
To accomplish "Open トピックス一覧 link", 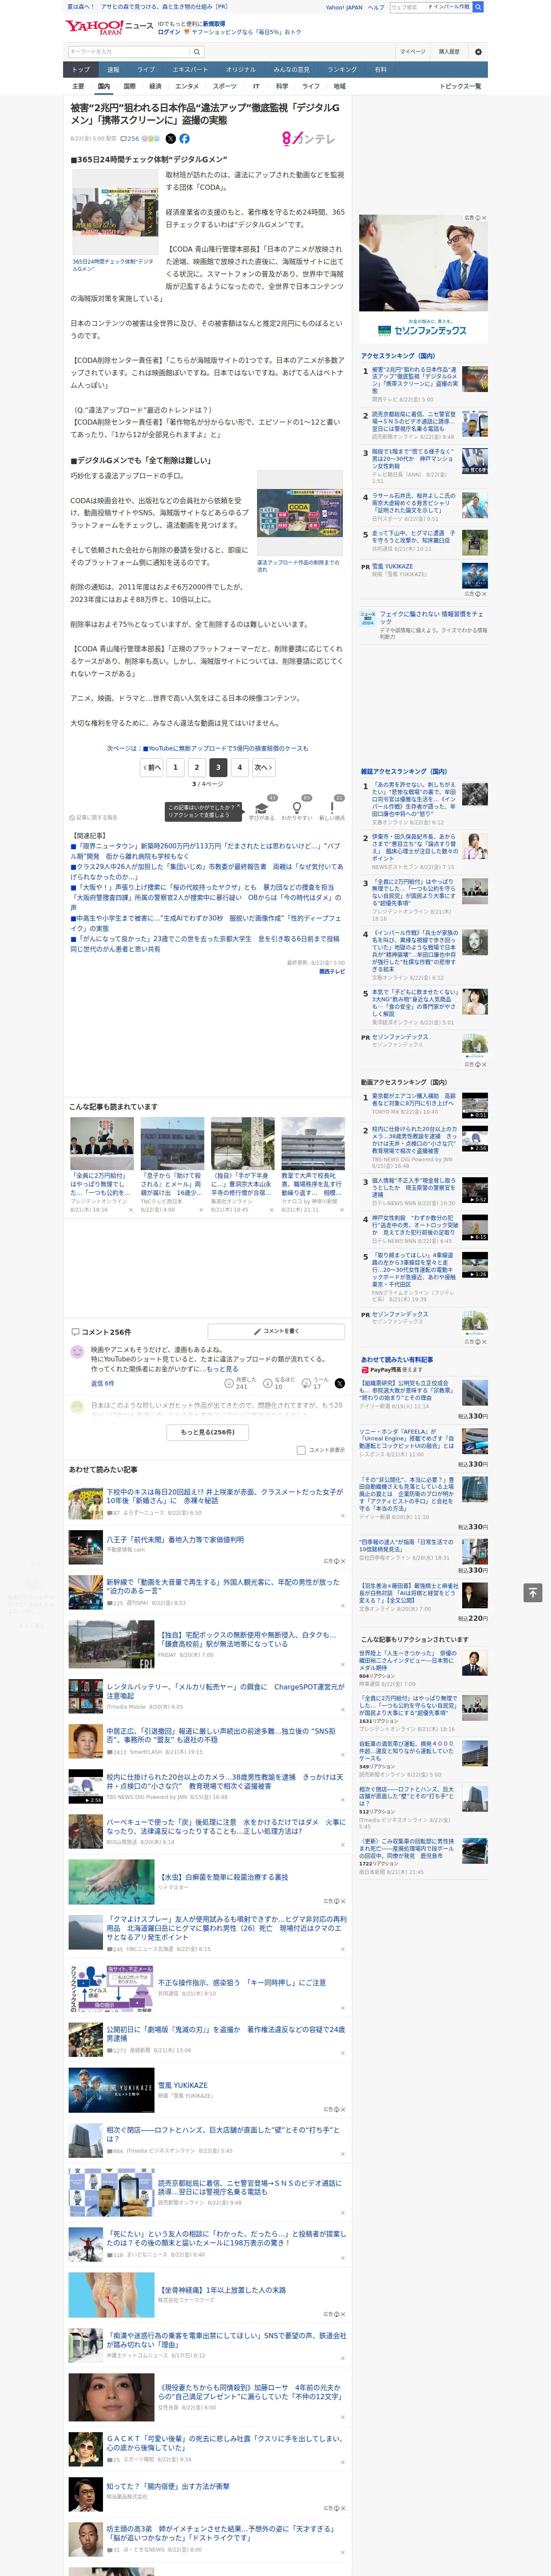I will tap(460, 86).
